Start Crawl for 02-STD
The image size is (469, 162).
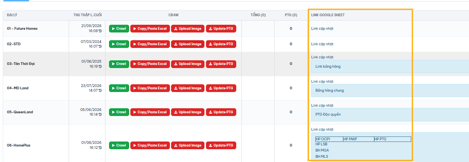click(x=119, y=44)
